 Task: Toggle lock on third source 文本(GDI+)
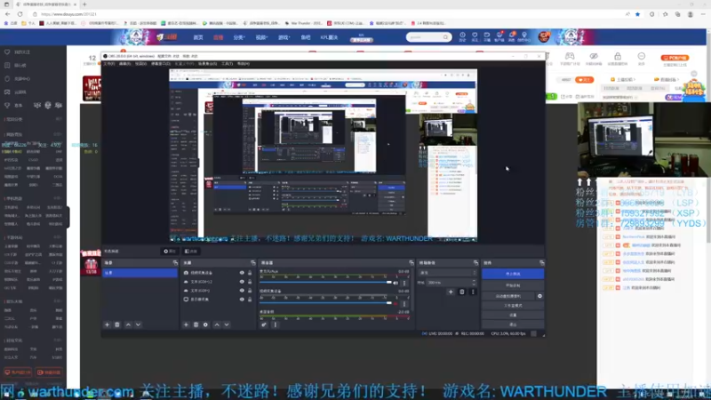pos(250,291)
